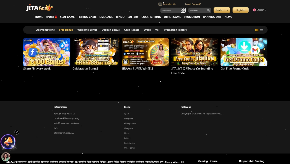The width and height of the screenshot is (290, 164).
Task: Expand the Log In dropdown arrow
Action: pyautogui.click(x=228, y=10)
